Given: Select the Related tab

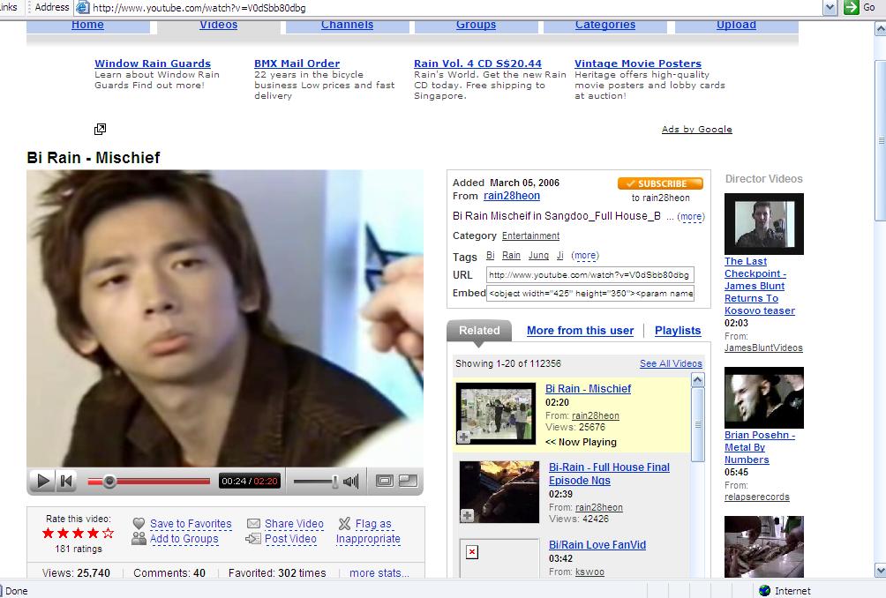Looking at the screenshot, I should pyautogui.click(x=479, y=331).
